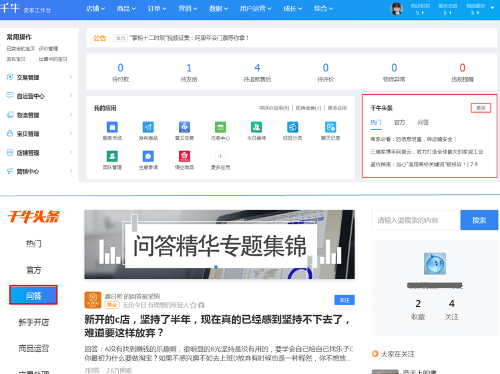Choose 商品运营 in the sidebar
The width and height of the screenshot is (500, 374).
coord(33,349)
